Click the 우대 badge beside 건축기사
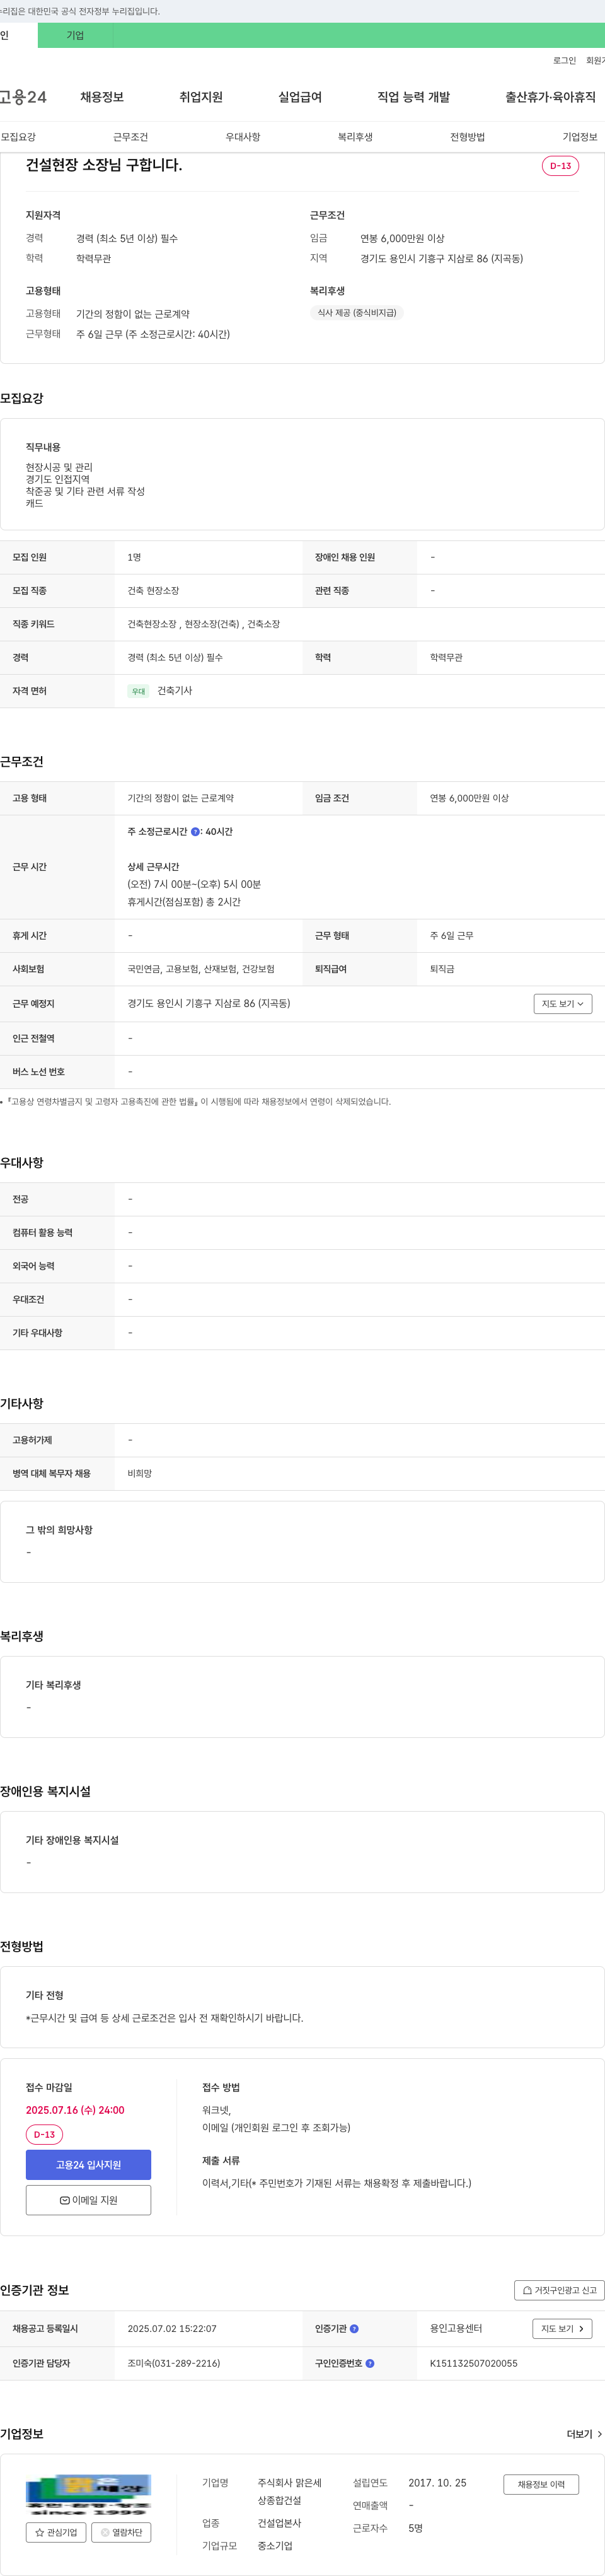Screen dimensions: 605x2576 click(x=139, y=691)
